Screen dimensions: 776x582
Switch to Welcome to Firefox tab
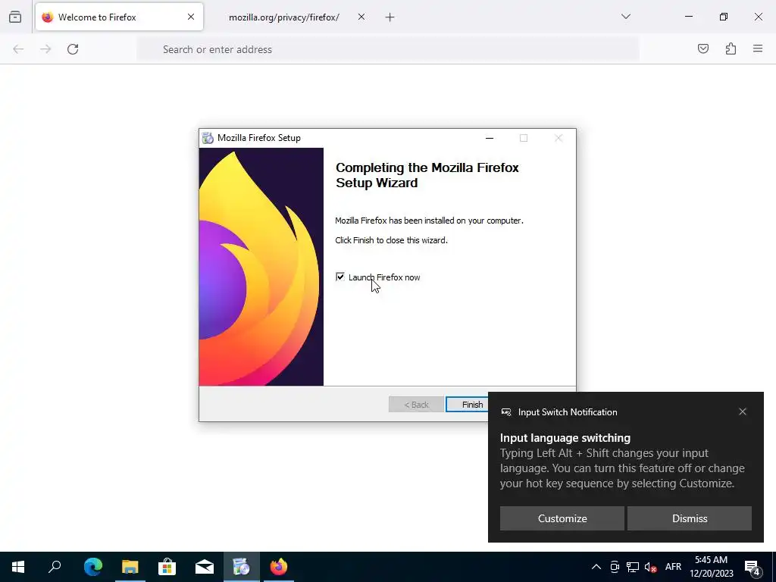pyautogui.click(x=119, y=17)
